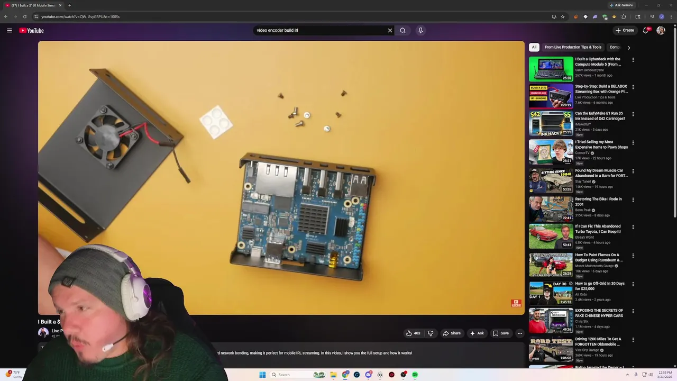This screenshot has width=677, height=381.
Task: Open File Explorer from taskbar
Action: click(x=333, y=375)
